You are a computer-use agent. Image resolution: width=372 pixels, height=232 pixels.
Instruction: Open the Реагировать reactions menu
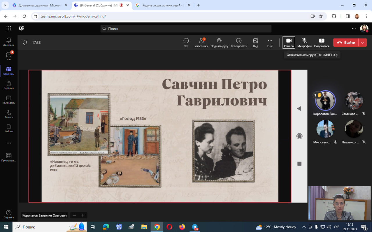point(239,42)
